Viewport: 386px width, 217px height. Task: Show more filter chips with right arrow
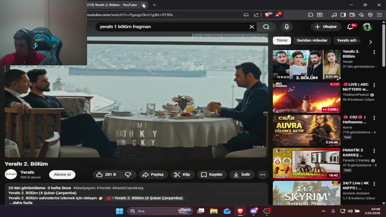(371, 42)
